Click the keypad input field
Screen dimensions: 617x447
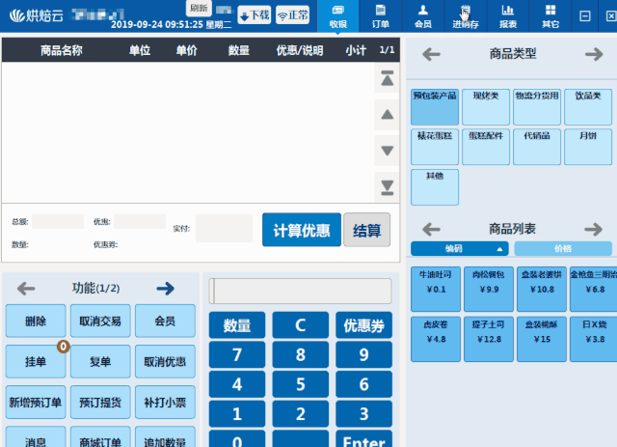tap(301, 292)
